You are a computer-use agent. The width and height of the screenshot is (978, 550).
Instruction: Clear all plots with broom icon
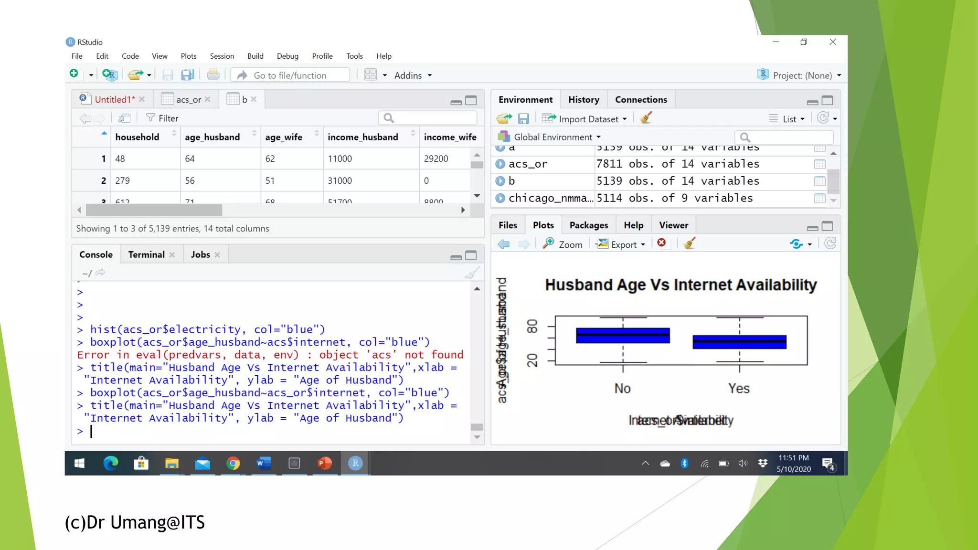point(689,243)
